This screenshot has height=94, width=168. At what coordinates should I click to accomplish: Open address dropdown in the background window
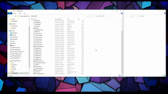pos(130,16)
